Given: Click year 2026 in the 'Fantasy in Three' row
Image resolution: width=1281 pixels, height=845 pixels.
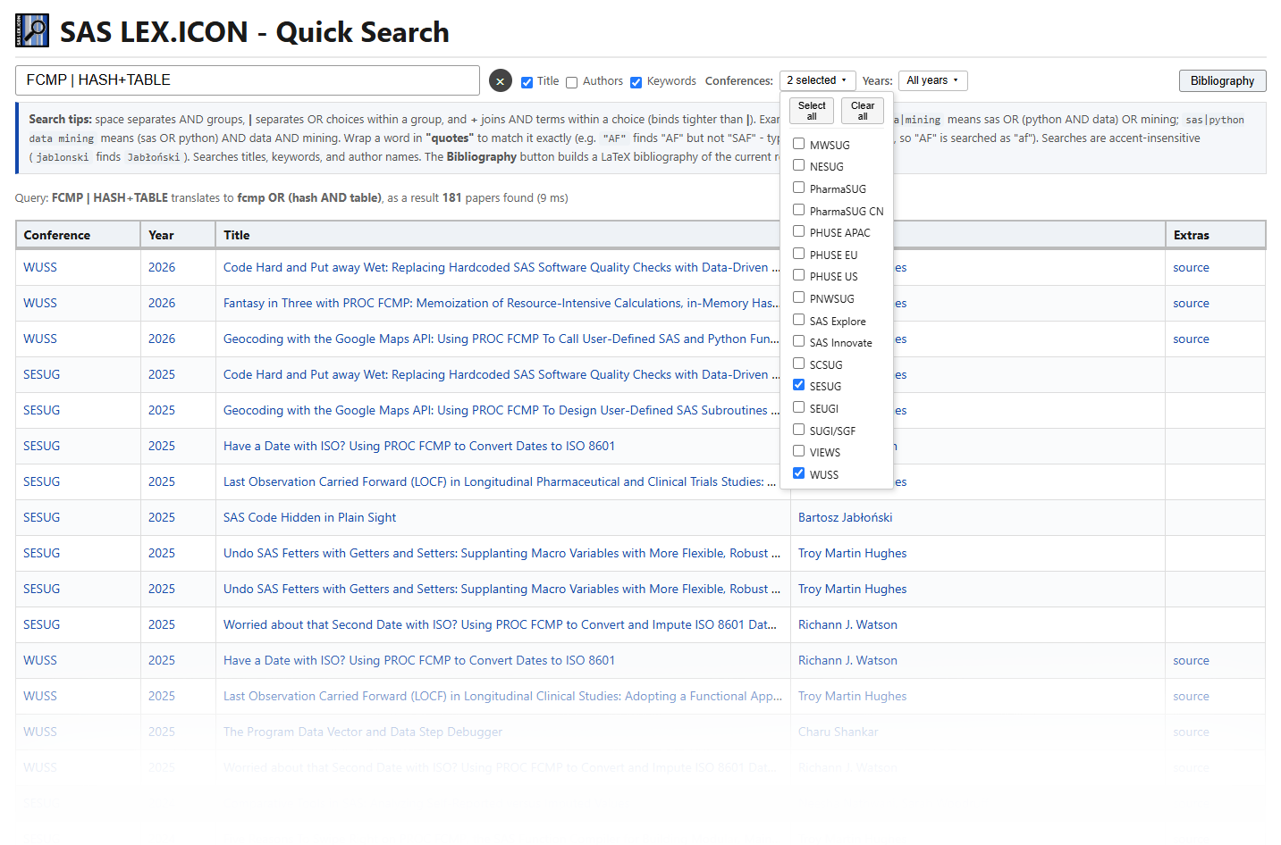Looking at the screenshot, I should (x=162, y=303).
